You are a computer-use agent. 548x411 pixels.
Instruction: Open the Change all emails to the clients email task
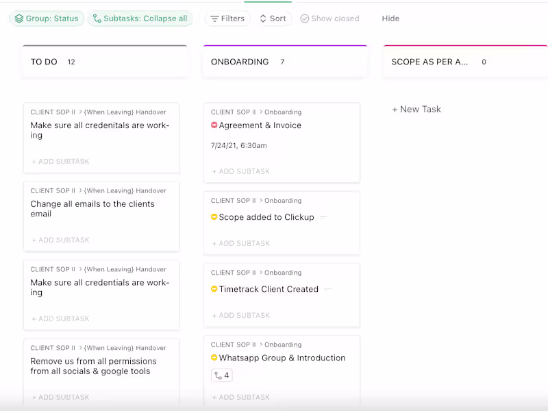[x=92, y=209]
